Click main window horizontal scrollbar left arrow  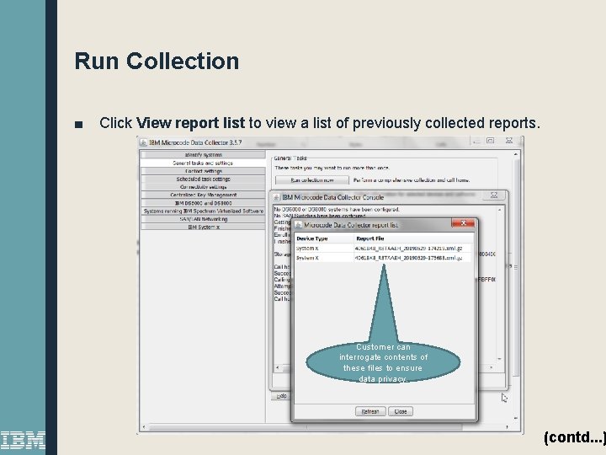pyautogui.click(x=144, y=427)
